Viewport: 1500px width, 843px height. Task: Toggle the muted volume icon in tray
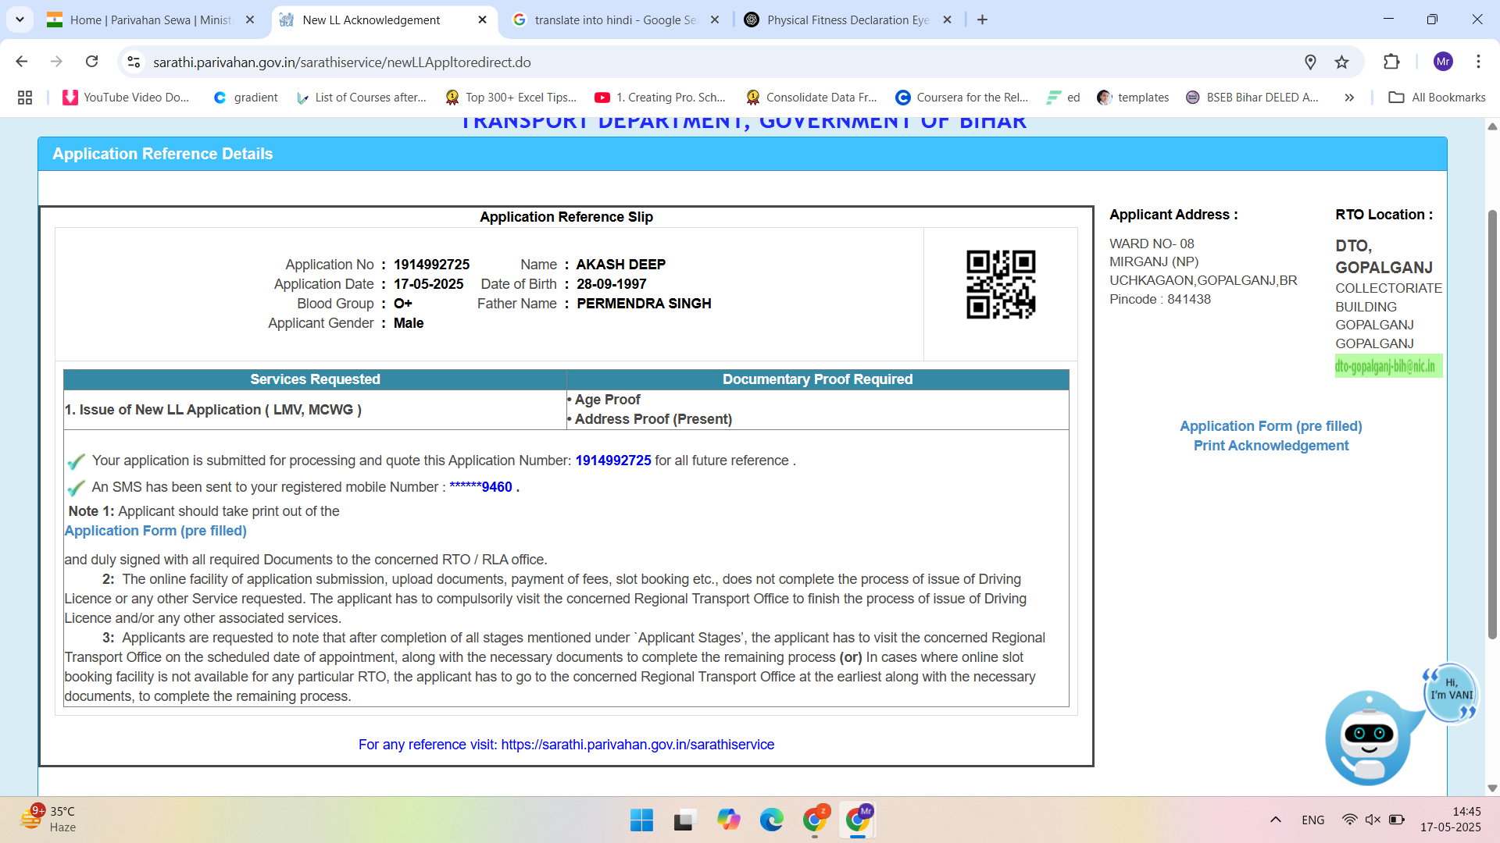click(x=1373, y=820)
